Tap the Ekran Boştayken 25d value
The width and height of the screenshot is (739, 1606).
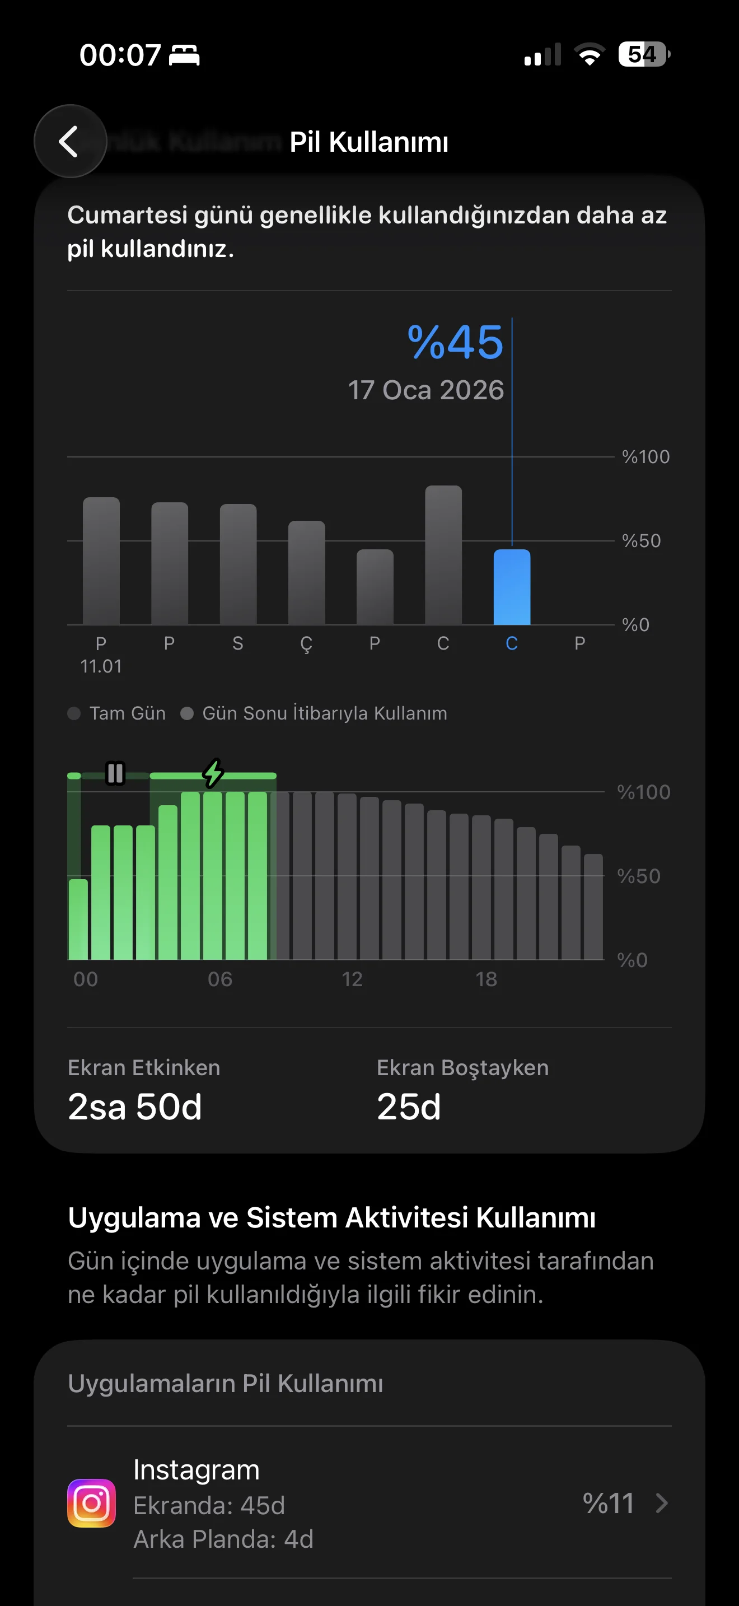pyautogui.click(x=409, y=1107)
